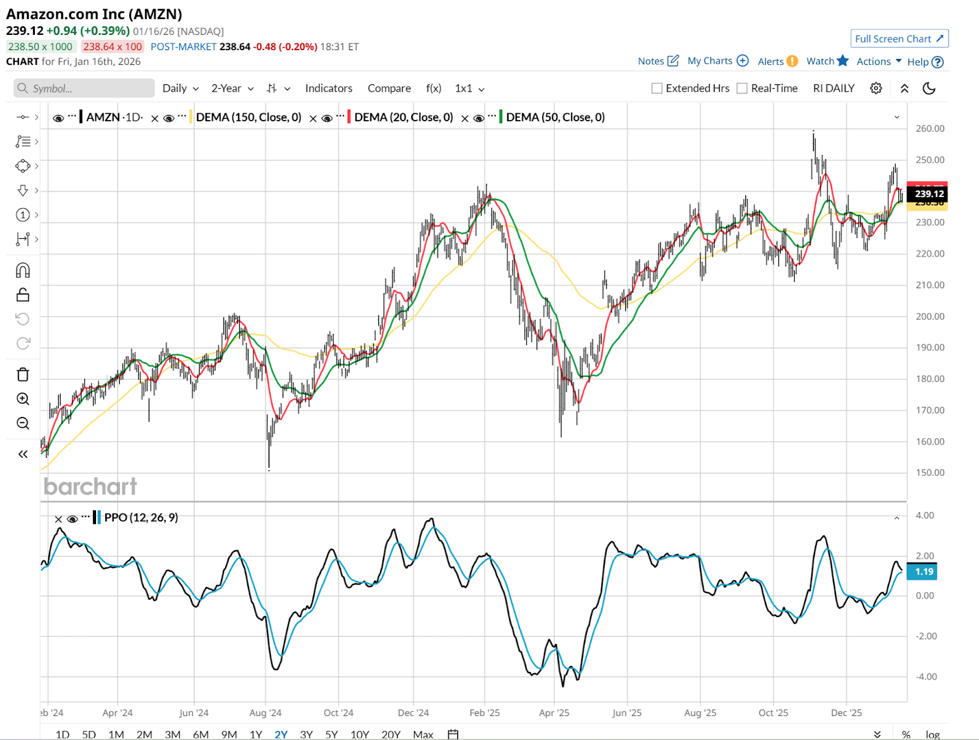The width and height of the screenshot is (979, 740).
Task: Open chart settings gear icon
Action: tap(876, 88)
